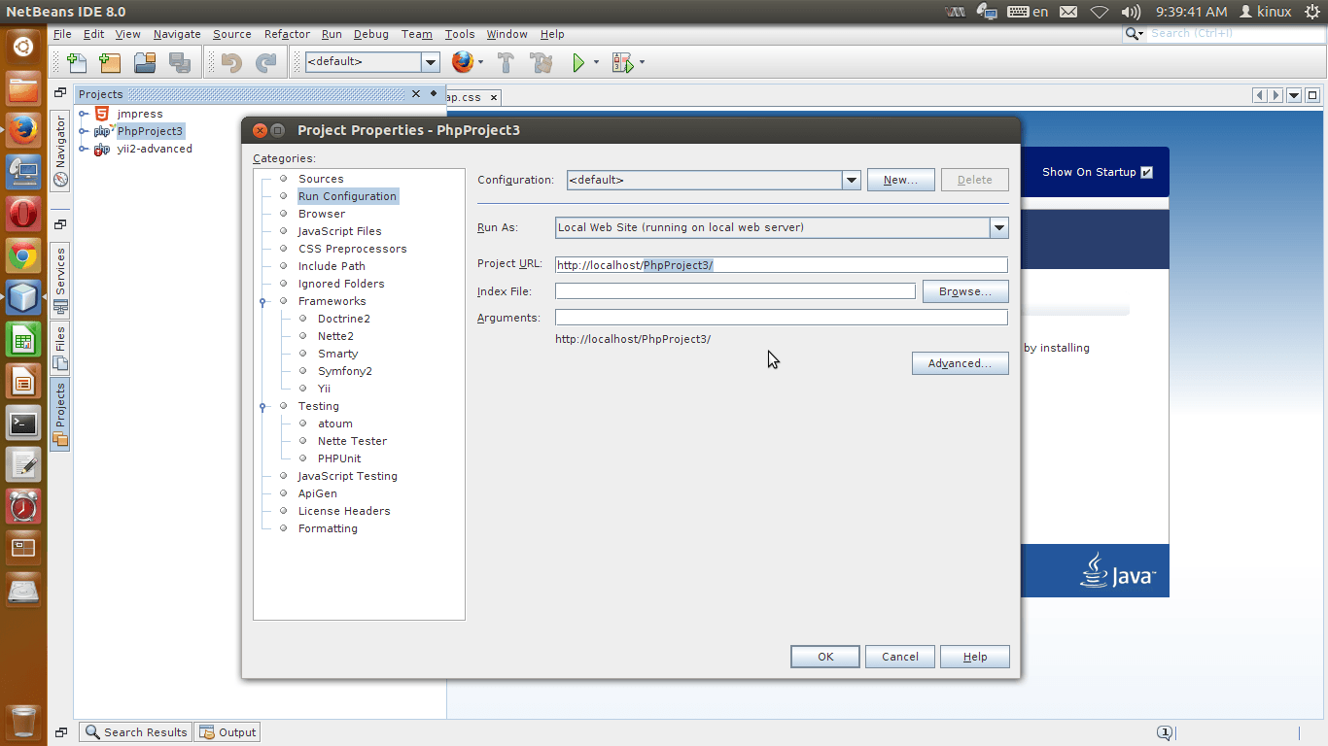The height and width of the screenshot is (746, 1328).
Task: Click the Undo arrow in the toolbar
Action: 231,63
